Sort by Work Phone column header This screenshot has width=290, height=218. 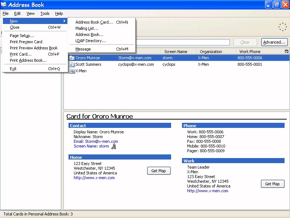pos(259,52)
